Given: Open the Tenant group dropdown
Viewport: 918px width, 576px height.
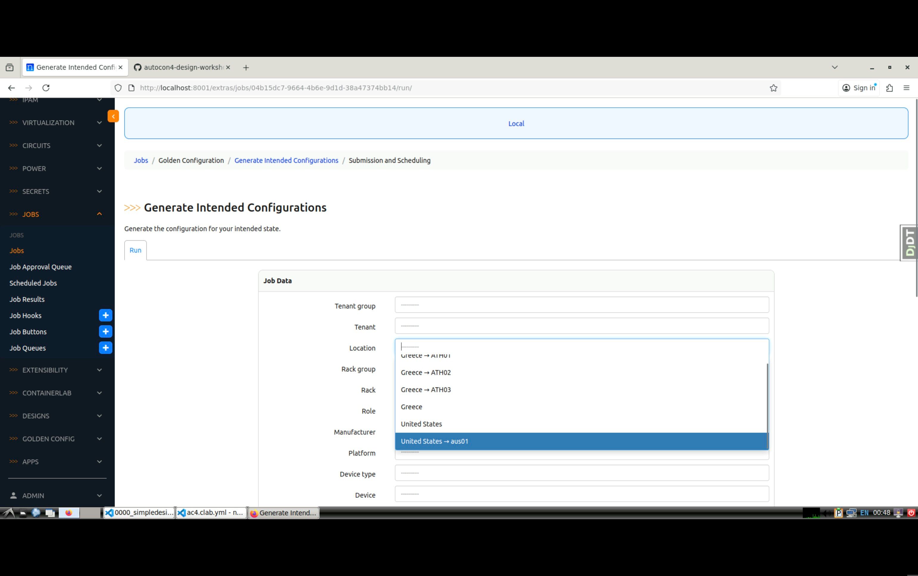Looking at the screenshot, I should (x=581, y=305).
